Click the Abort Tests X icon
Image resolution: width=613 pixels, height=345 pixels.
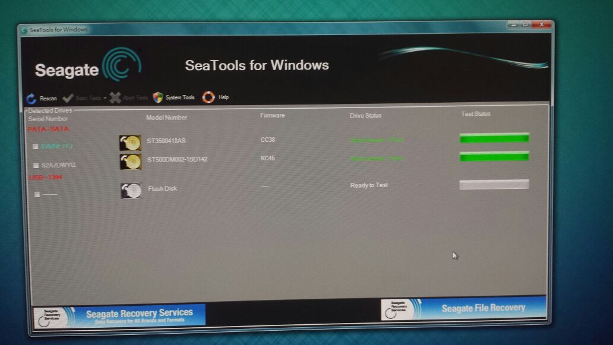[115, 97]
